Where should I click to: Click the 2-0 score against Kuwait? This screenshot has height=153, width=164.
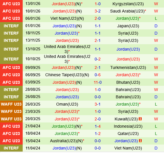pyautogui.click(x=98, y=119)
